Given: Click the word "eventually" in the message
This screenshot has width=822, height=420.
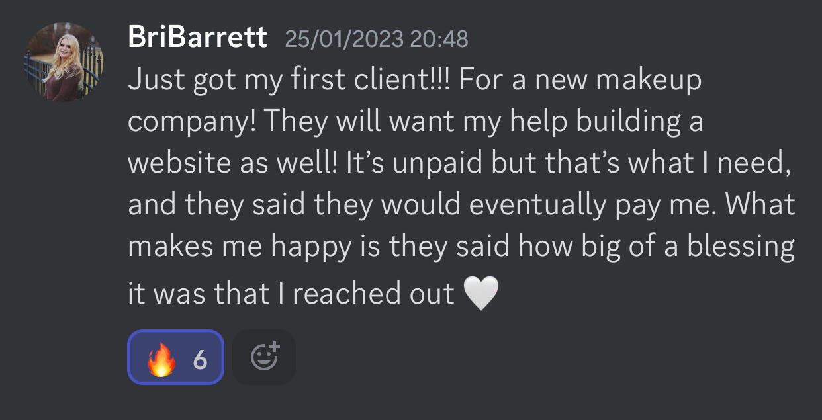Looking at the screenshot, I should pos(536,206).
